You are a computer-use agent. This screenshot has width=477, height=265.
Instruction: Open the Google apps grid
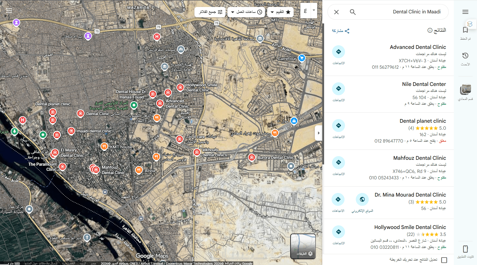(x=9, y=11)
